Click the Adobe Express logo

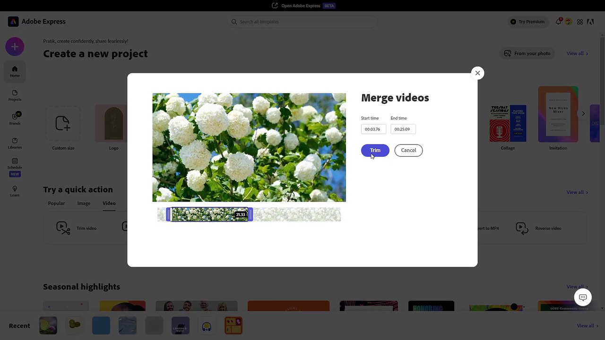click(37, 22)
